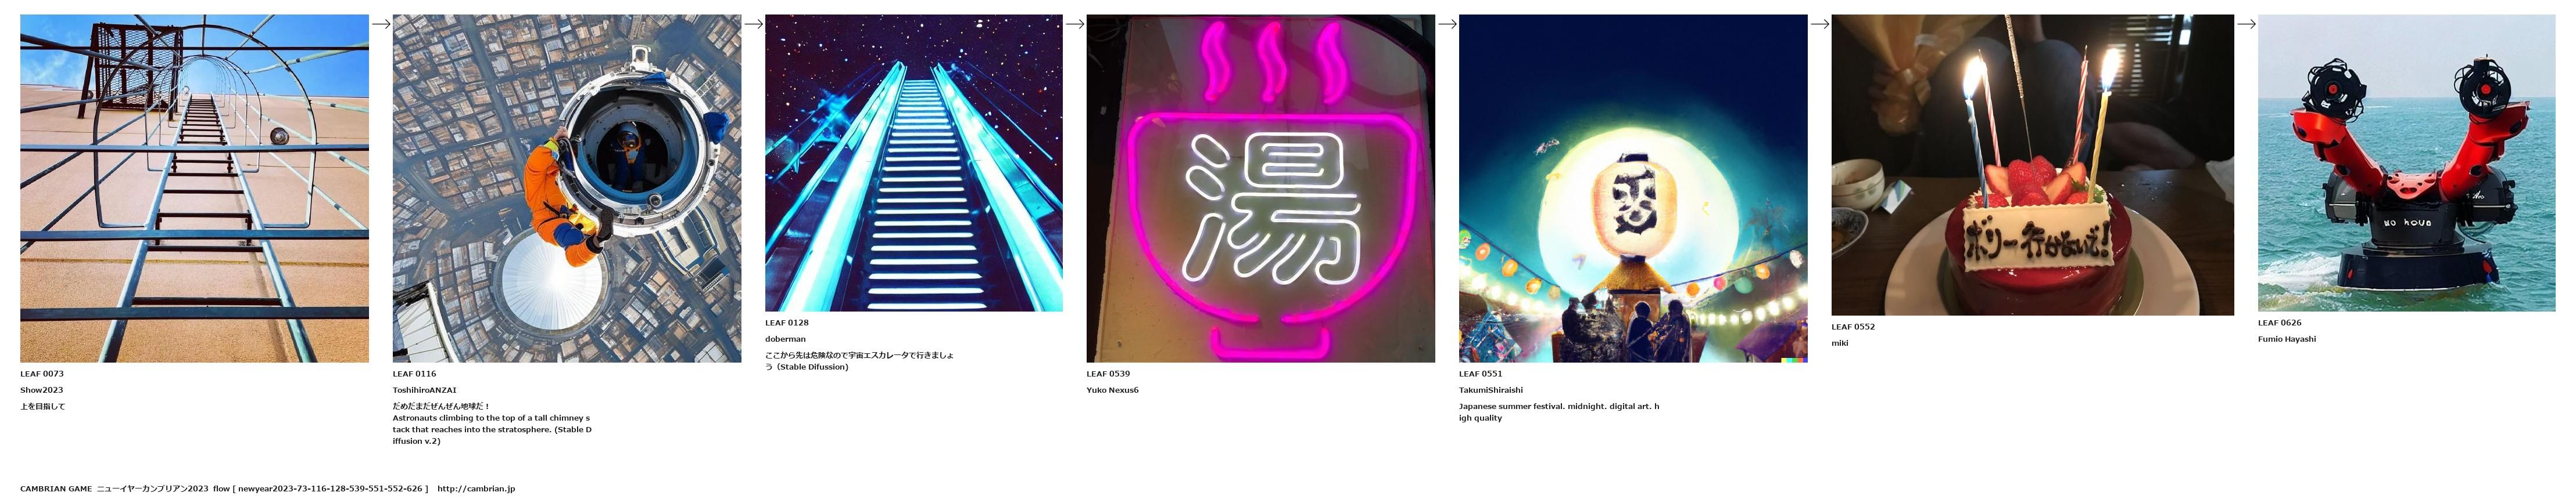The height and width of the screenshot is (503, 2576).
Task: View the summer festival lantern image
Action: click(x=1633, y=187)
